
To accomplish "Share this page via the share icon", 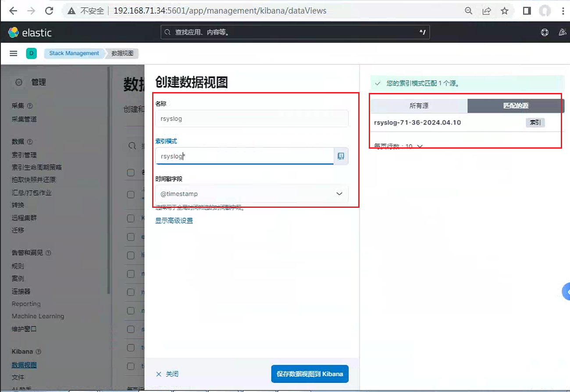I will click(x=487, y=11).
